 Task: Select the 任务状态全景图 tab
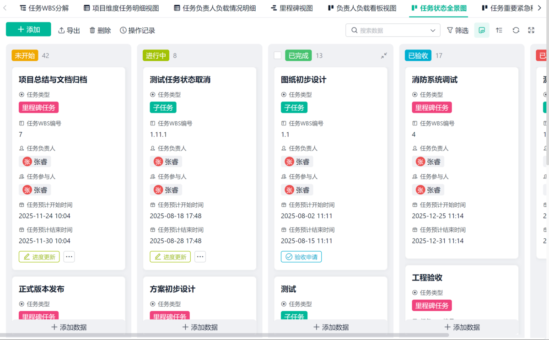pyautogui.click(x=439, y=8)
